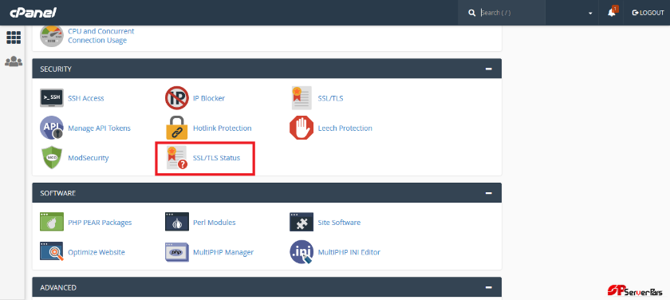Open the SSL/TLS link
Image resolution: width=670 pixels, height=300 pixels.
330,98
